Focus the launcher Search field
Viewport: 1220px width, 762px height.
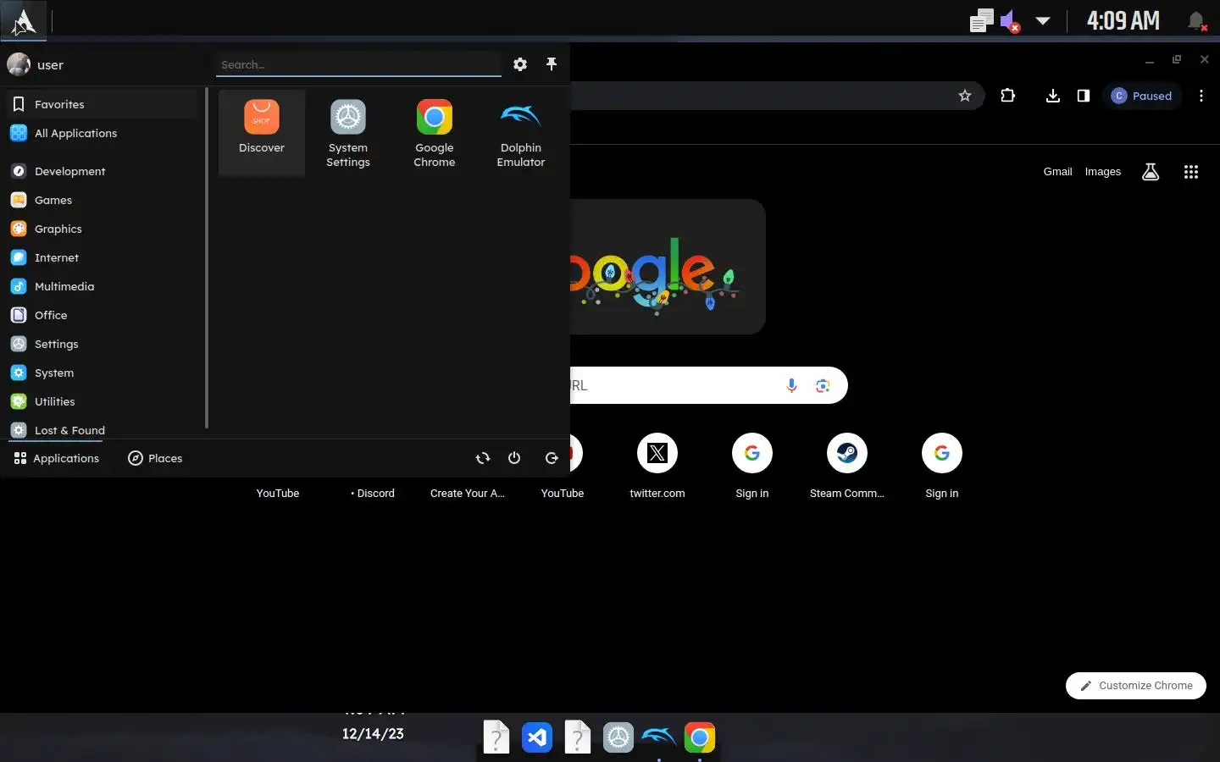coord(358,64)
